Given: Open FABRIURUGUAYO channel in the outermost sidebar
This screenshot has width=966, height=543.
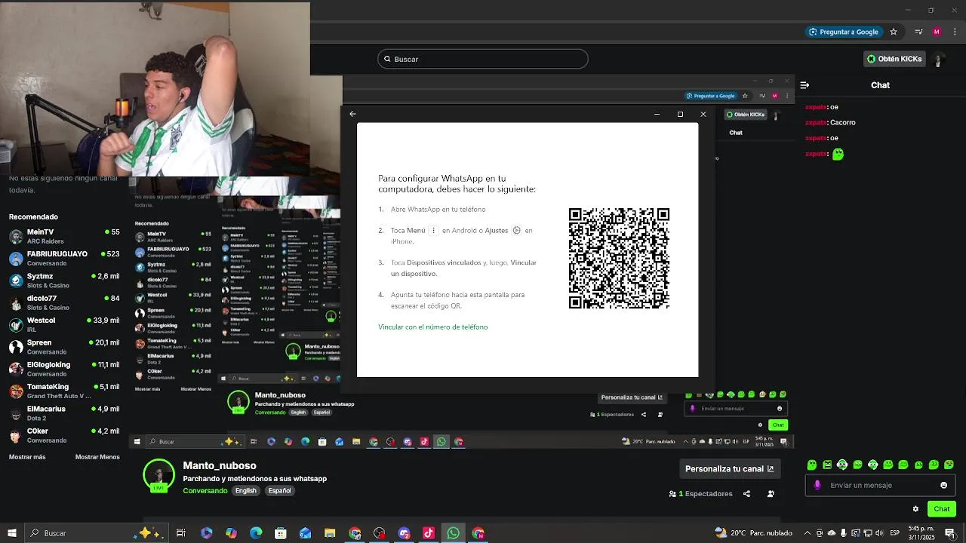Looking at the screenshot, I should coord(64,258).
